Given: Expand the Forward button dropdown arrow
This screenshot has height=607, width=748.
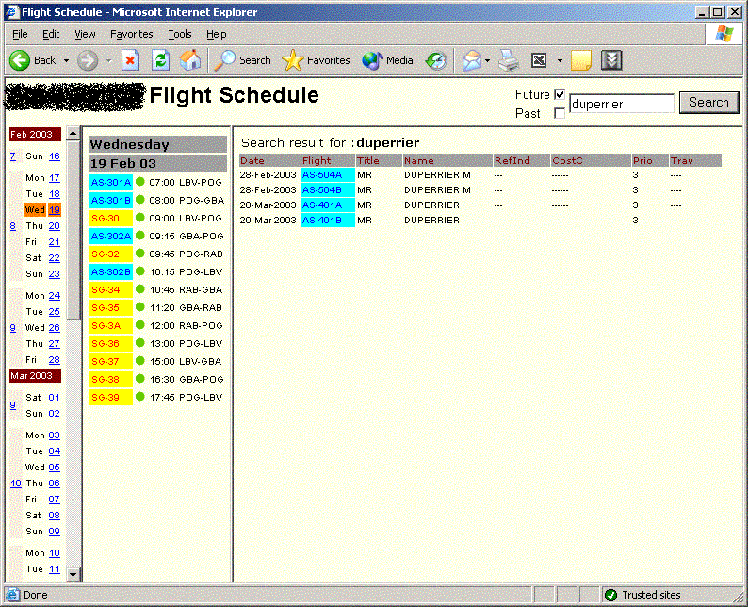Looking at the screenshot, I should click(x=108, y=60).
